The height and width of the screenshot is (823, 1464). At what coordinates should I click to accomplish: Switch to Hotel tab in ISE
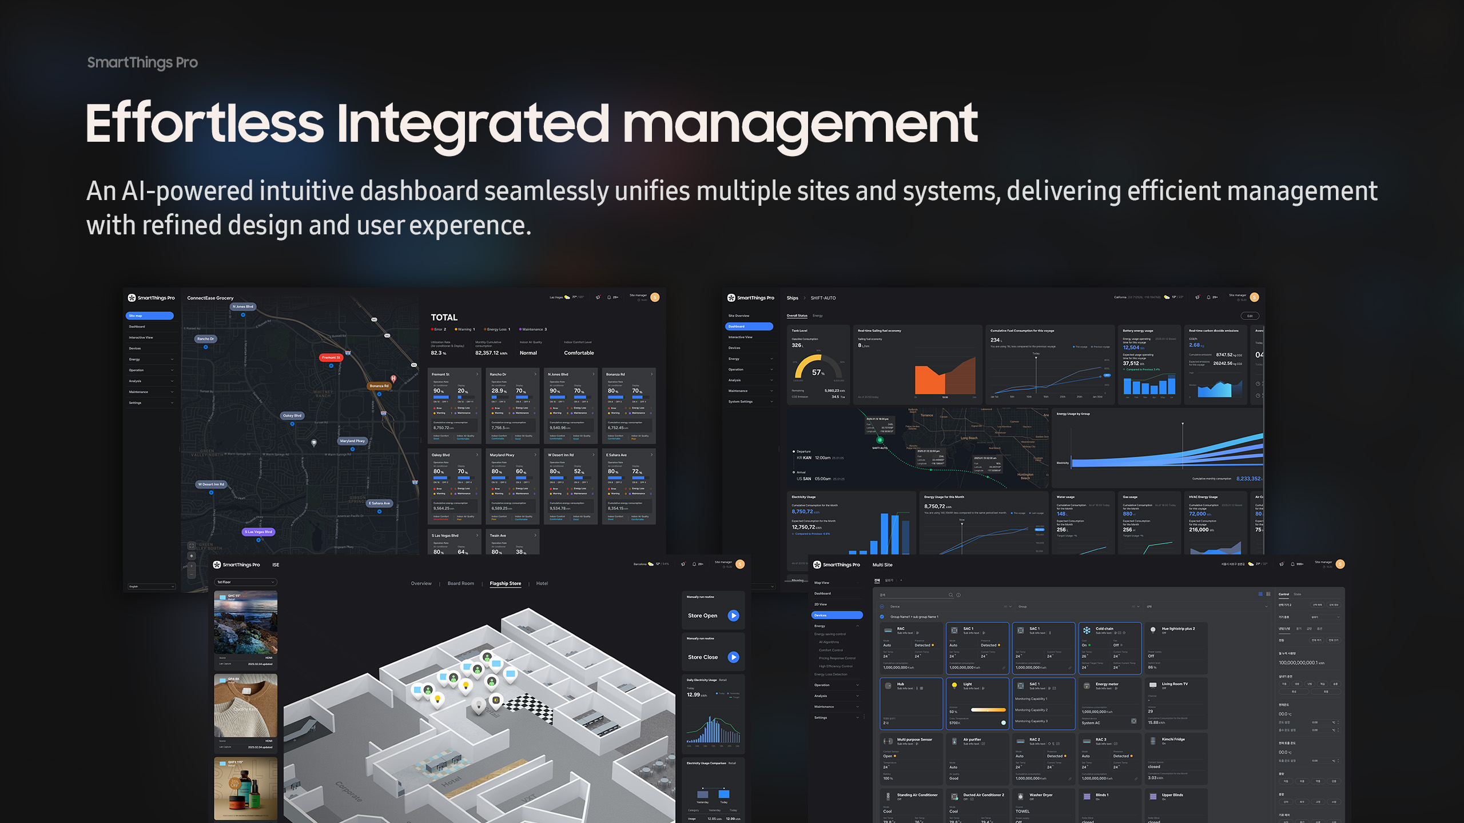(542, 584)
